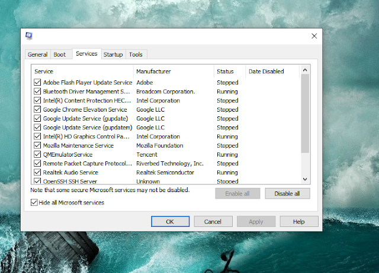Click the Adobe manufacturer cell

[144, 83]
